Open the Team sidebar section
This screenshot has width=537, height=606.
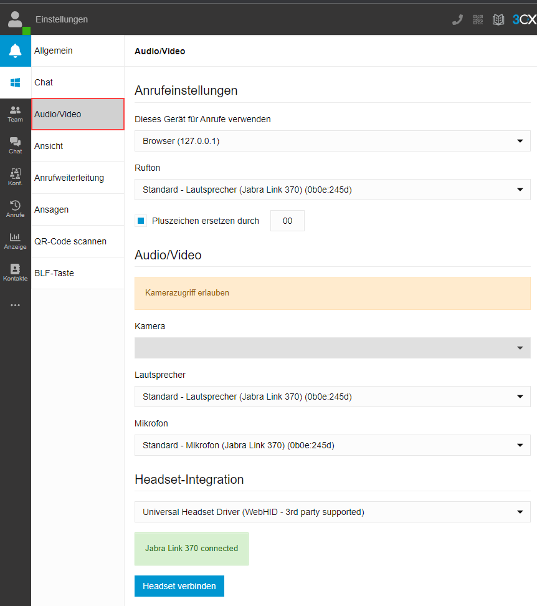click(16, 114)
